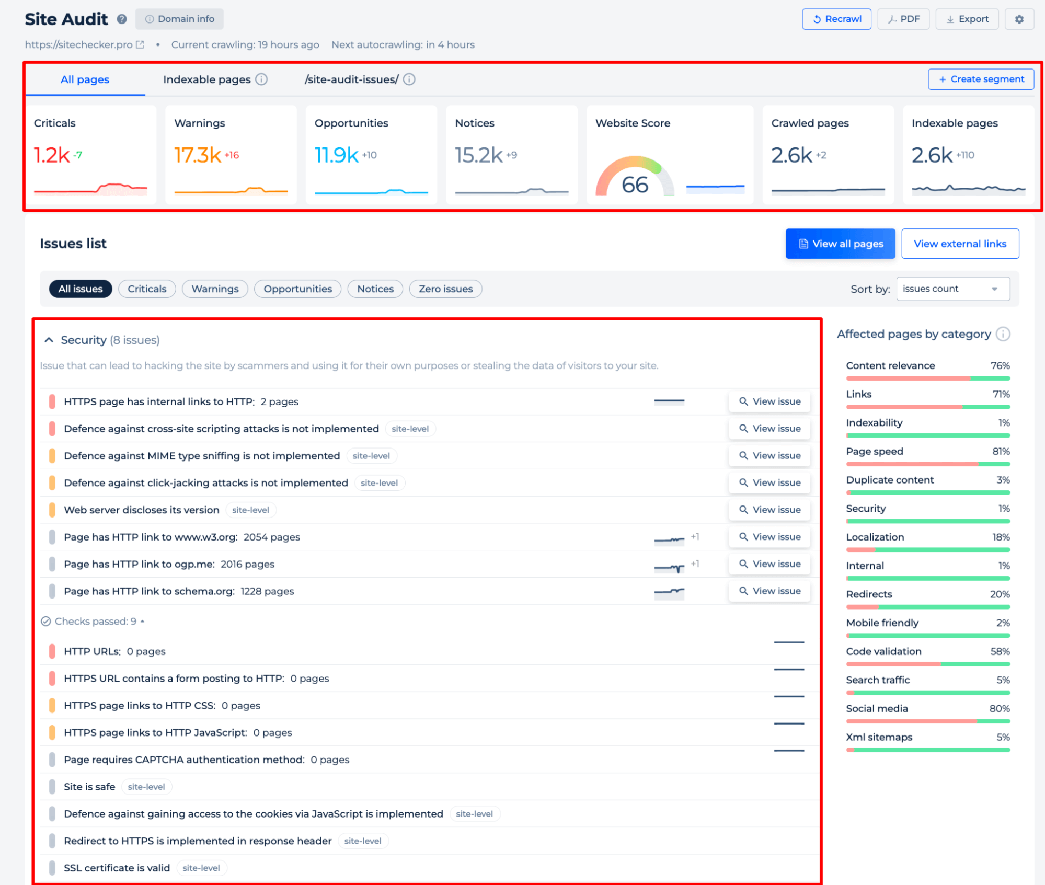Image resolution: width=1045 pixels, height=885 pixels.
Task: Click info icon by Affected pages by category
Action: click(x=1003, y=334)
